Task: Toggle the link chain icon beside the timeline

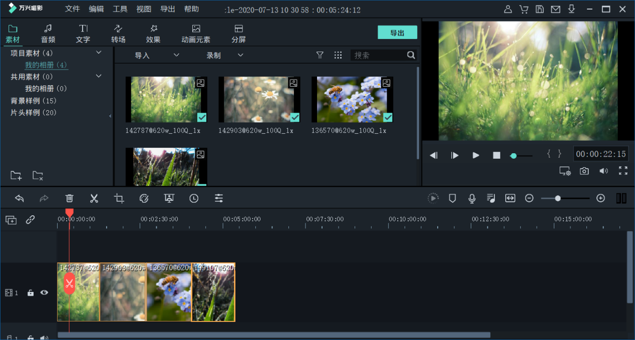Action: [x=31, y=219]
